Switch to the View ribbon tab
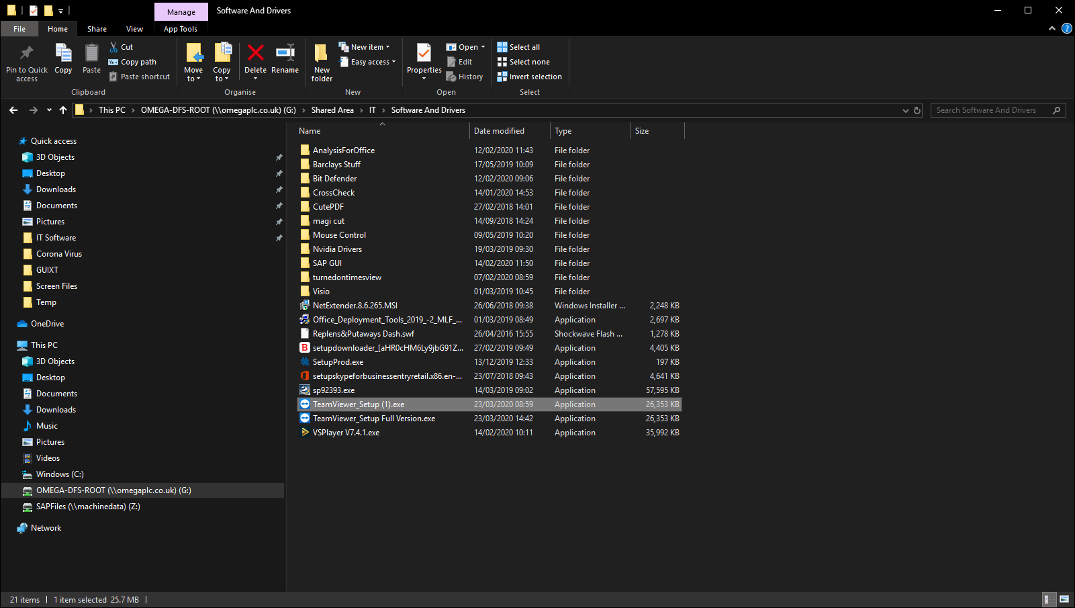 [x=134, y=29]
